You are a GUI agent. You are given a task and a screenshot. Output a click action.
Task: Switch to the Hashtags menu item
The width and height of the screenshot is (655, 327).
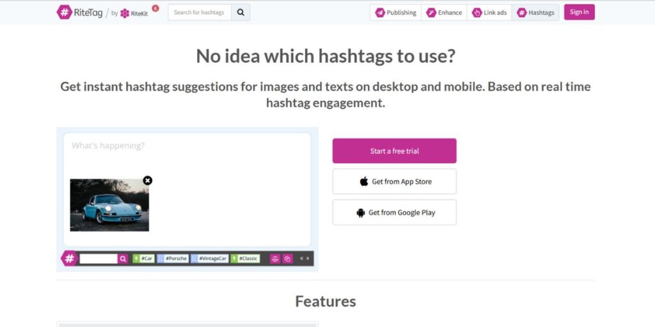tap(535, 12)
